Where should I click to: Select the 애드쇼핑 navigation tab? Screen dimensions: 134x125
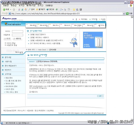coord(90,25)
